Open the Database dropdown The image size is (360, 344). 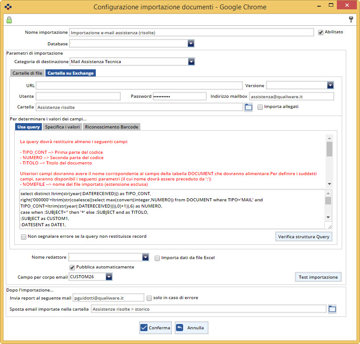click(x=191, y=44)
